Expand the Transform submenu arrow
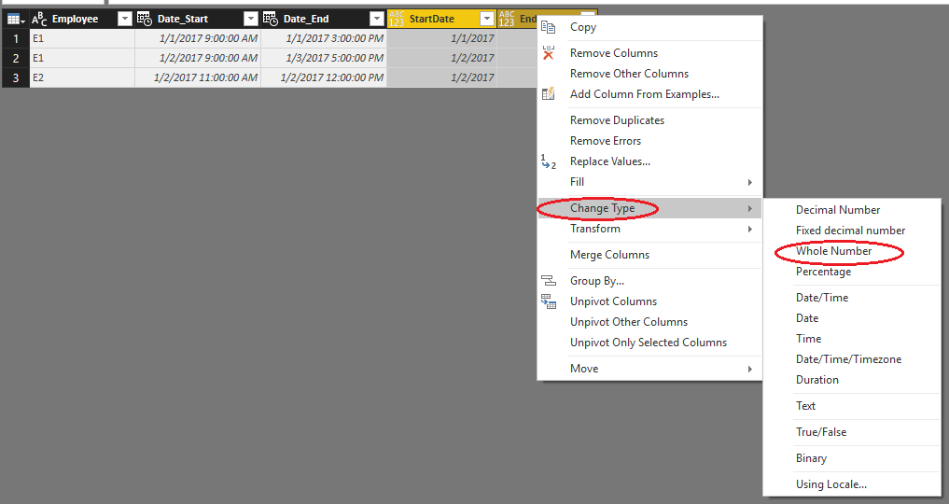This screenshot has height=504, width=949. coord(750,230)
